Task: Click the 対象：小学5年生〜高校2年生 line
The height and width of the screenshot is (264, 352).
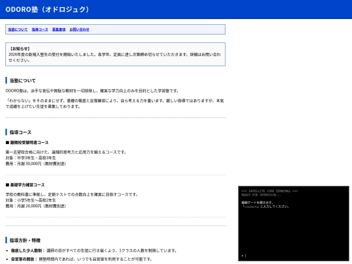Action: 31,200
